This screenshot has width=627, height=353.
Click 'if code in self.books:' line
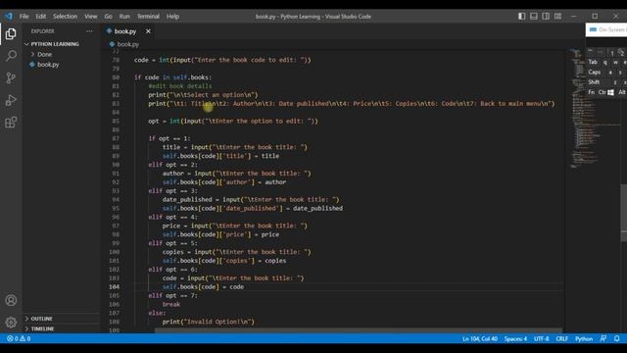[172, 77]
